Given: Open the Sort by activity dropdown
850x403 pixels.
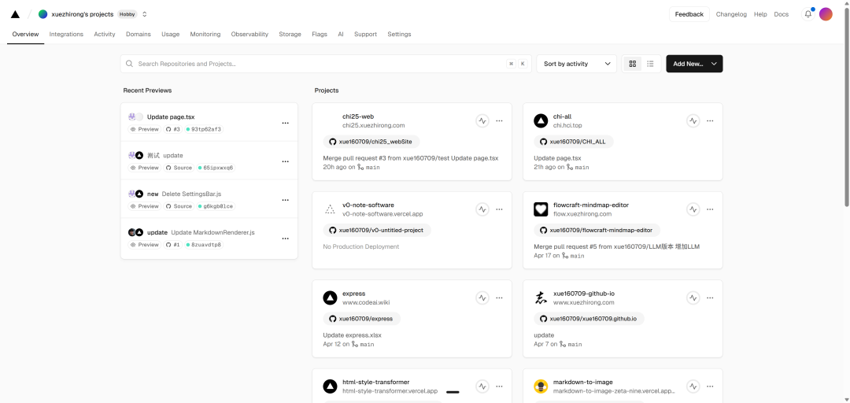Looking at the screenshot, I should tap(577, 64).
